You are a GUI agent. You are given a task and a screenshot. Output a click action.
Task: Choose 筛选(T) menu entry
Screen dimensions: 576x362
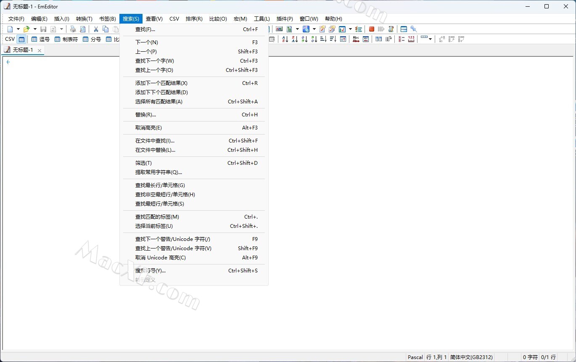pyautogui.click(x=194, y=163)
